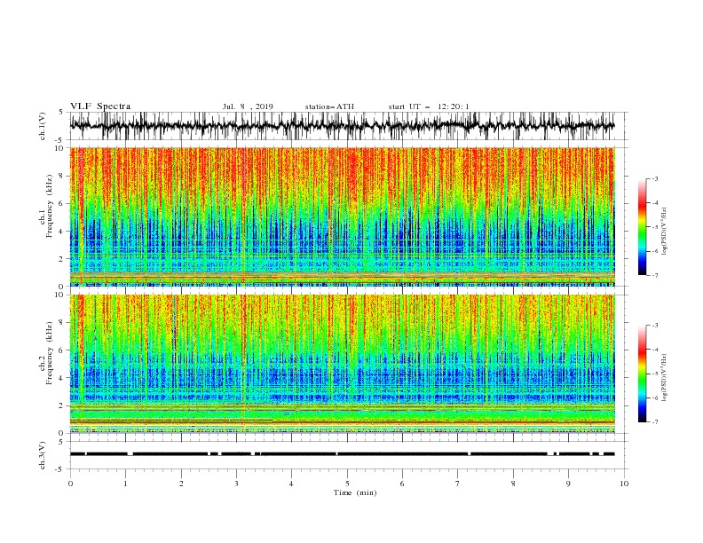Click the "10" tick on the time axis
The width and height of the screenshot is (703, 543).
point(624,484)
